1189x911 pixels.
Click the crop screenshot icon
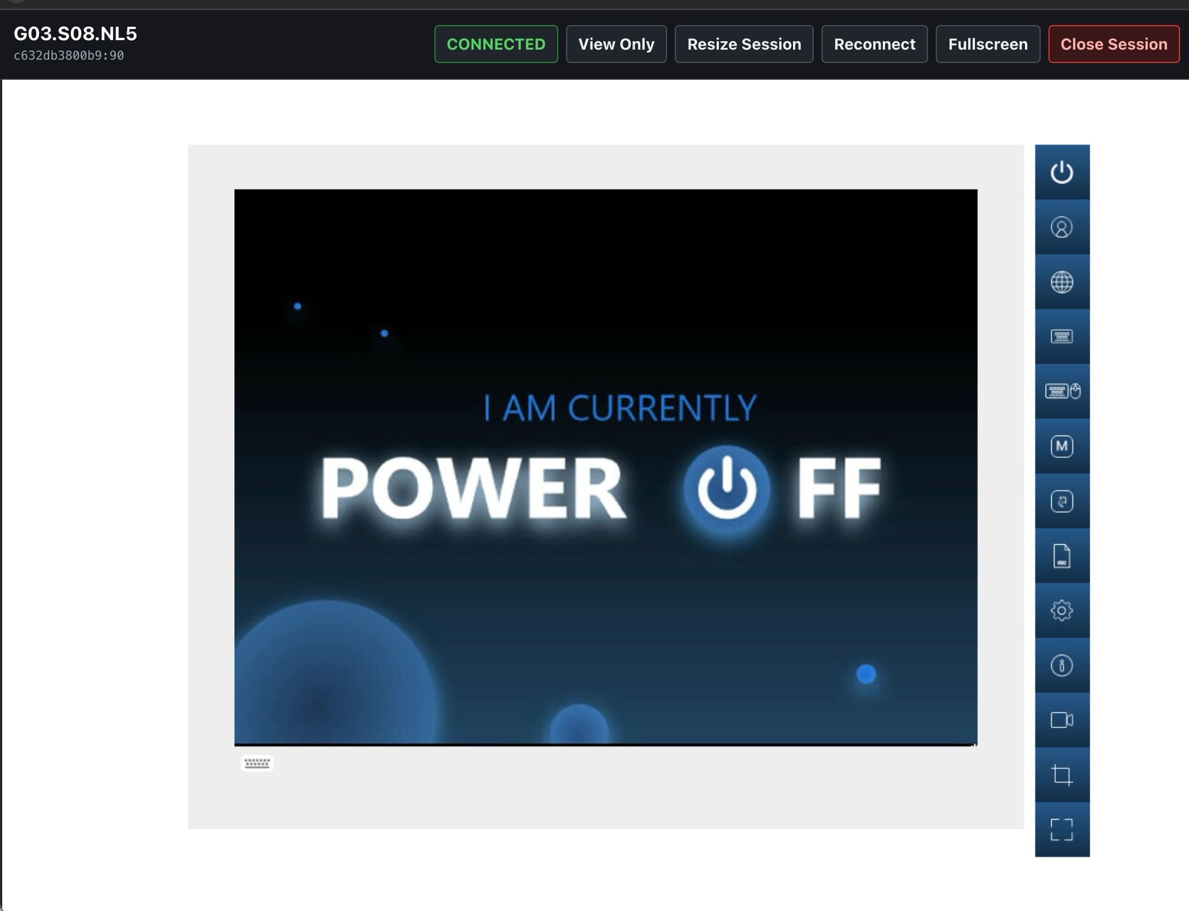pos(1062,775)
